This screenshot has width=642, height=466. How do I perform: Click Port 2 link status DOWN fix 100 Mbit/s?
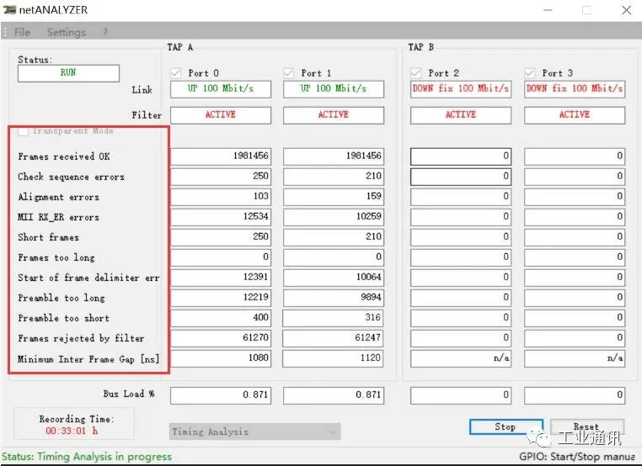pyautogui.click(x=461, y=88)
